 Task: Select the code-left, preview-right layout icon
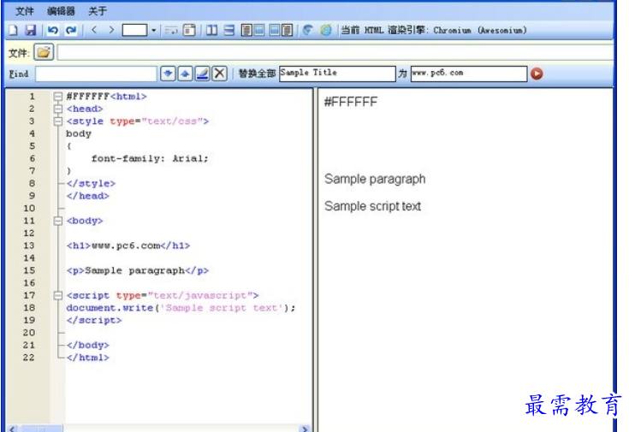click(252, 30)
